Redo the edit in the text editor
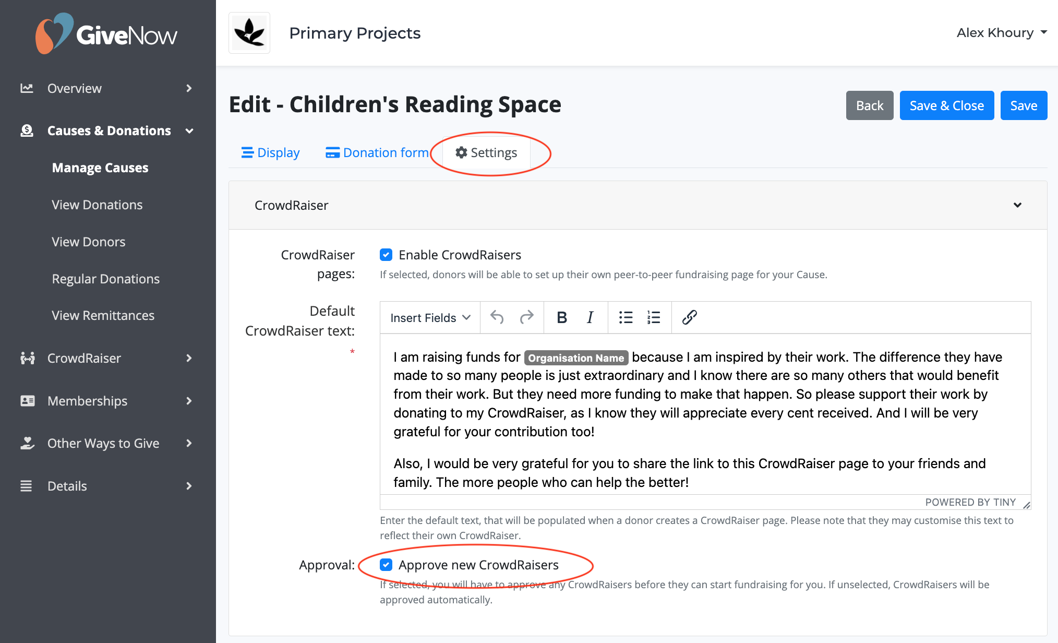 (x=527, y=317)
